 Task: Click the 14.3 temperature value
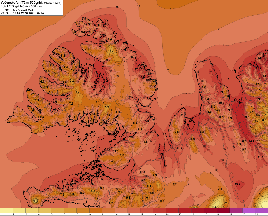pos(96,82)
